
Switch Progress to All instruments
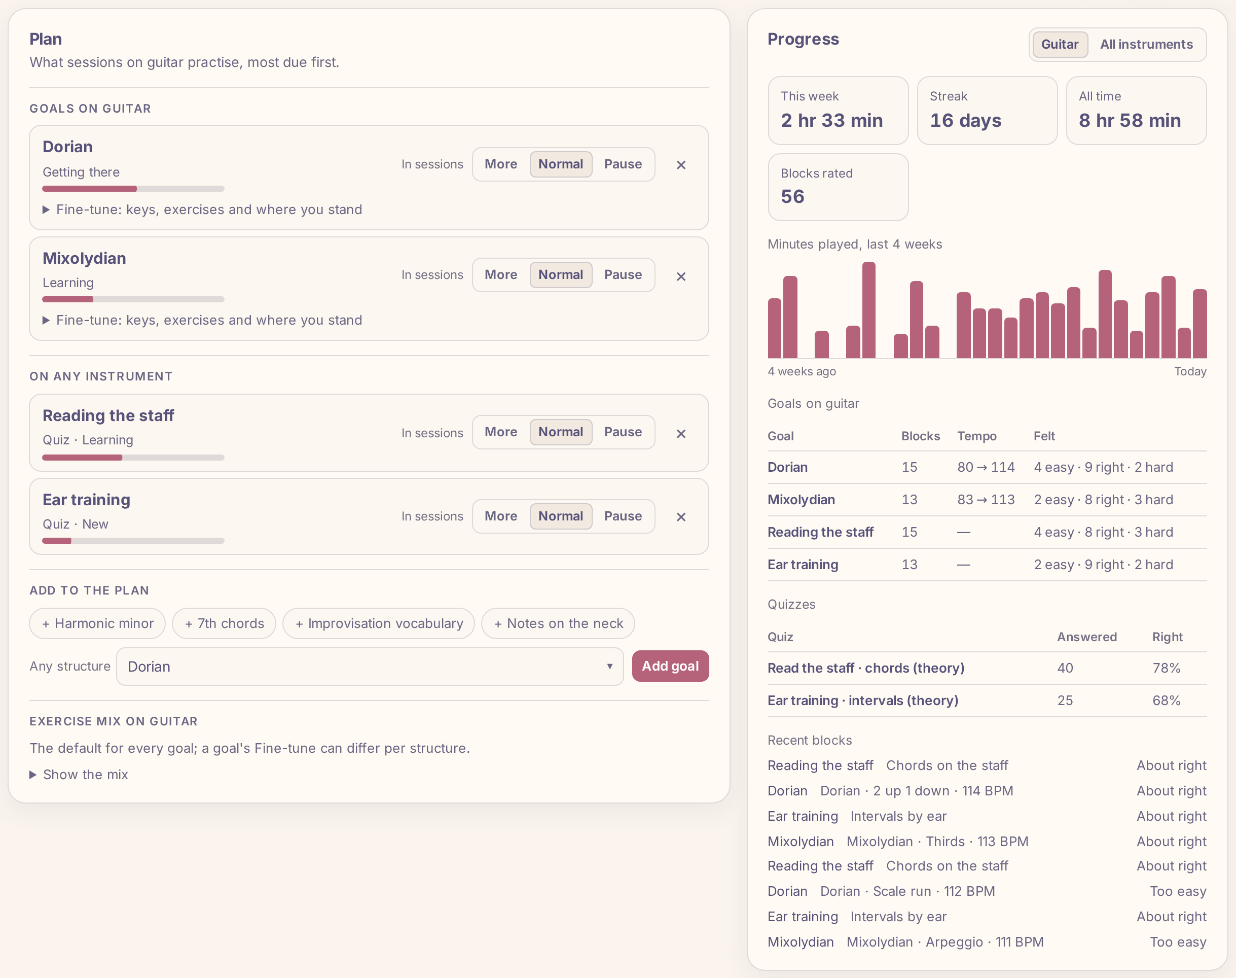(x=1146, y=45)
